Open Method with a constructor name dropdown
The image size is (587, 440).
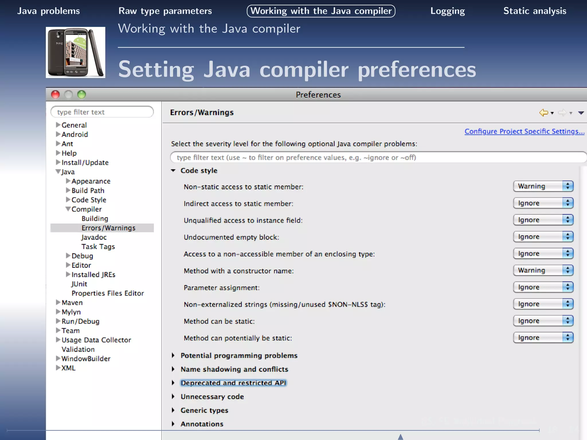[x=543, y=270]
